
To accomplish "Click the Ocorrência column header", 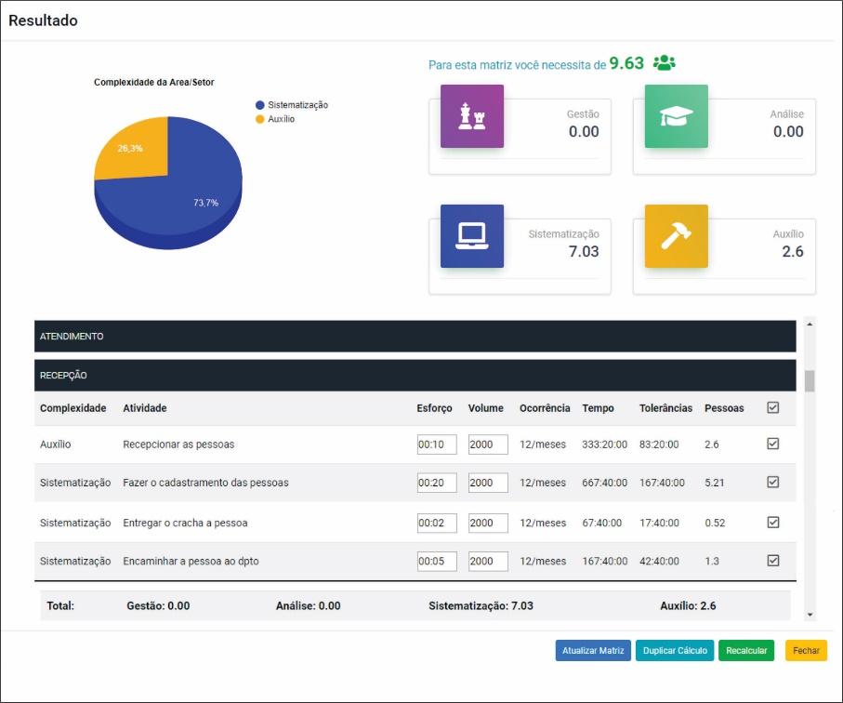I will tap(545, 408).
